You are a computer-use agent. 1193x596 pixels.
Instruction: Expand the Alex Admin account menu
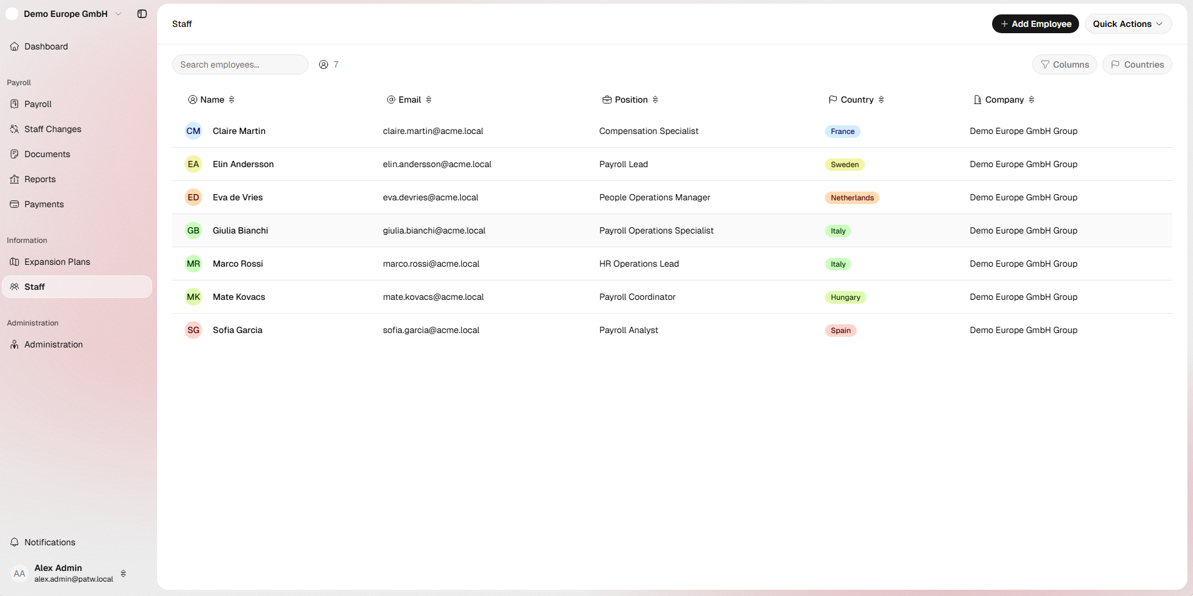[123, 573]
